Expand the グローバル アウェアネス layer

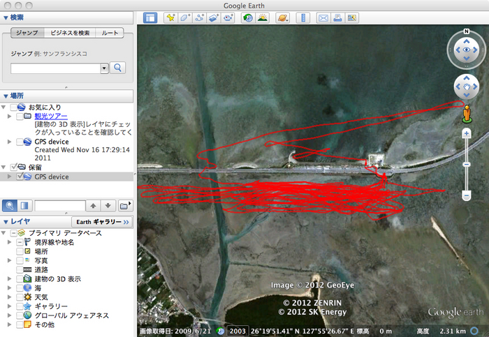9,315
